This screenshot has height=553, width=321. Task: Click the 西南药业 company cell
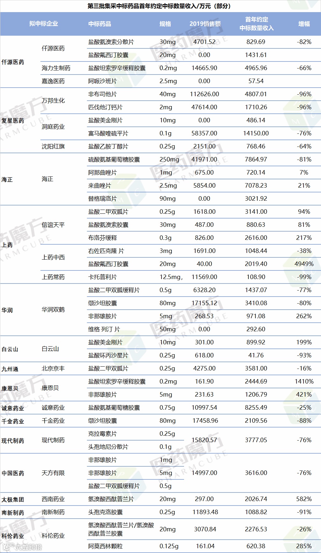53,499
